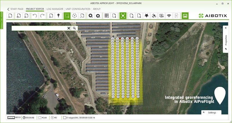Remove waypoint with star-minus icon

(98, 16)
